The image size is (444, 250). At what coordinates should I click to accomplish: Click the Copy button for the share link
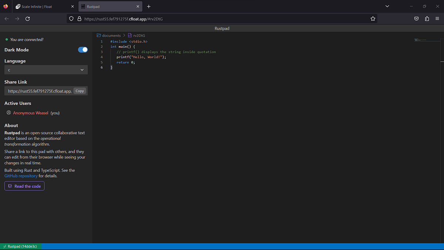(80, 91)
